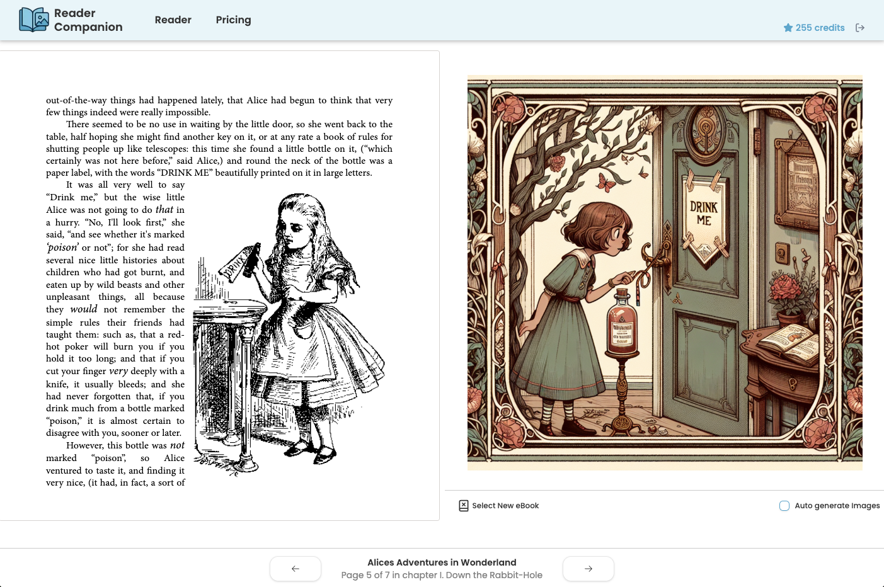Click the Select New eBook icon
This screenshot has height=587, width=884.
point(464,505)
